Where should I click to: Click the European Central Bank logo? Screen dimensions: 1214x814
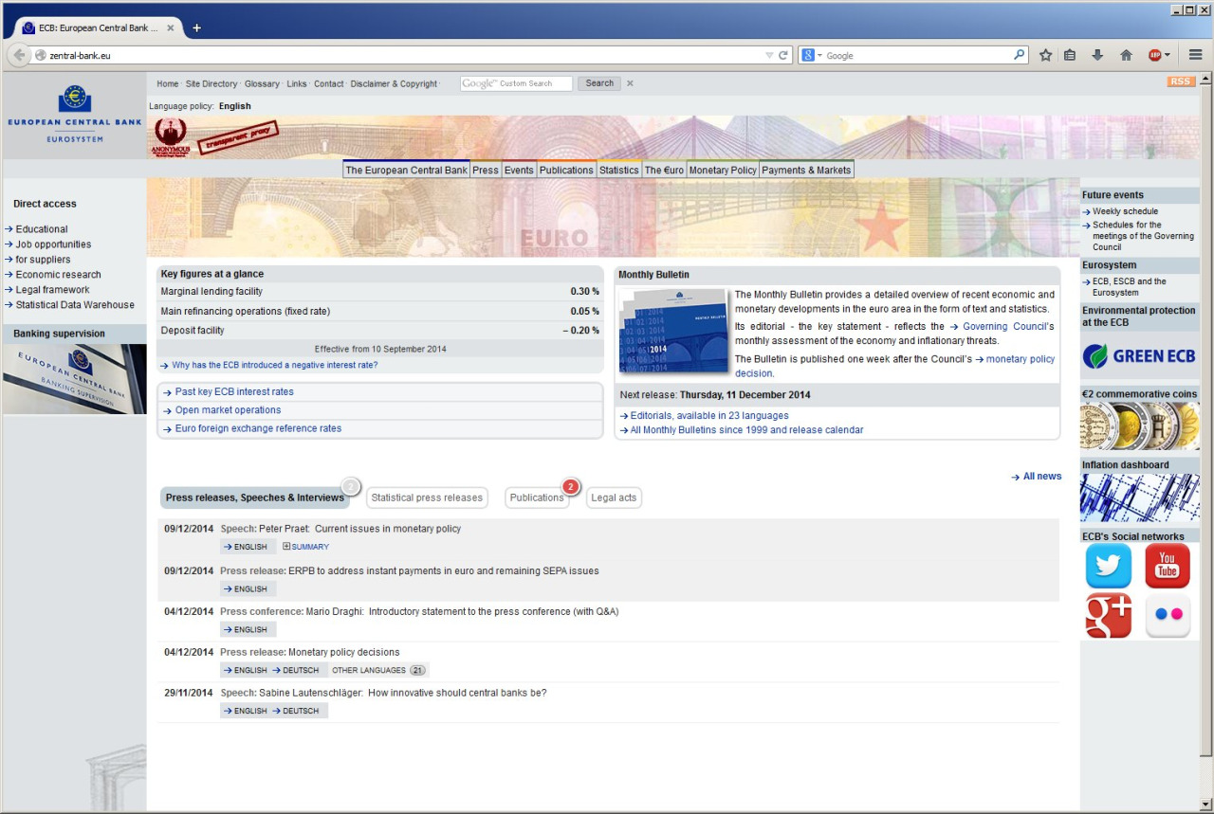pyautogui.click(x=74, y=115)
